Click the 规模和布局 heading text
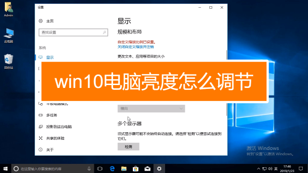 tap(129, 32)
